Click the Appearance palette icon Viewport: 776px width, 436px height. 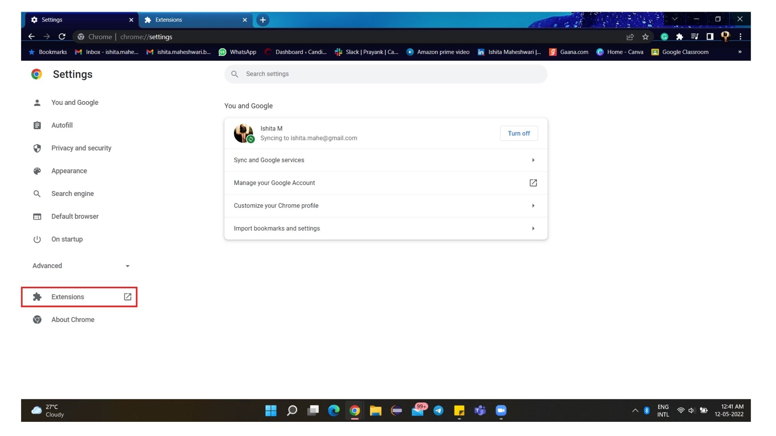37,171
